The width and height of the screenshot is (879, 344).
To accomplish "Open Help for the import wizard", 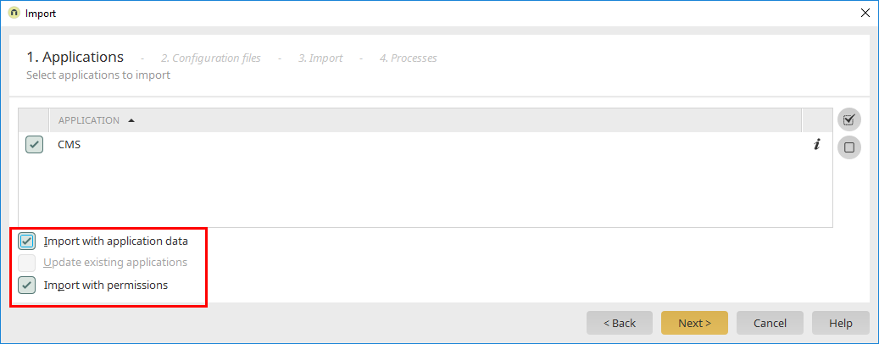I will [840, 323].
